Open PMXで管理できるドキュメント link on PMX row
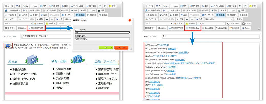The height and width of the screenshot is (104, 266). [x=188, y=63]
